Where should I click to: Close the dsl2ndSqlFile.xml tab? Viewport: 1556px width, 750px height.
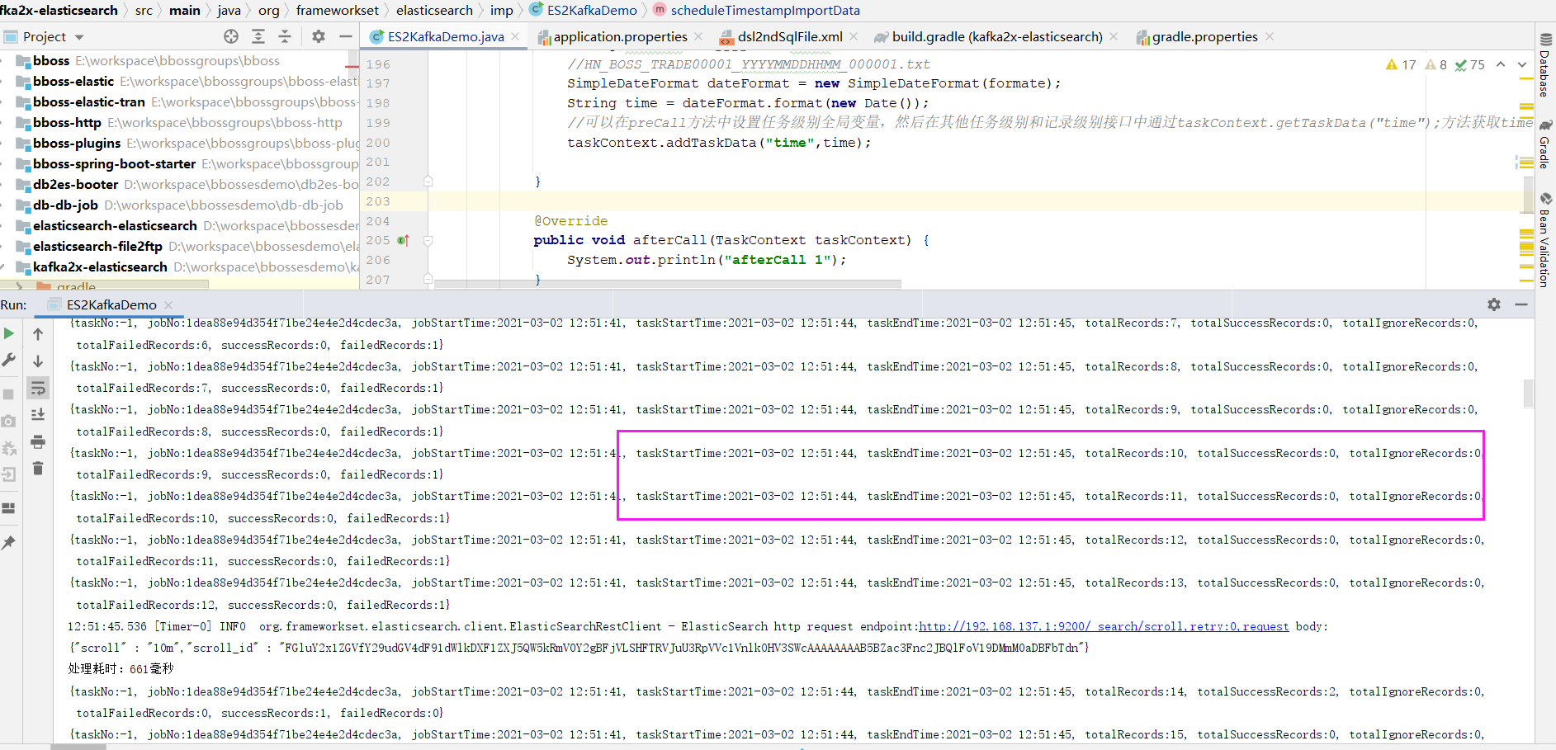[x=854, y=36]
